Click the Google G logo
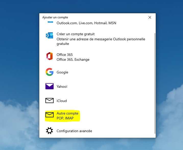The width and height of the screenshot is (183, 150). [x=50, y=72]
